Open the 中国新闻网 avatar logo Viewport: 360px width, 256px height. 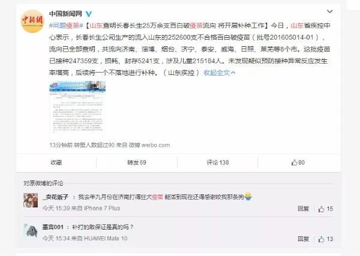click(x=32, y=21)
